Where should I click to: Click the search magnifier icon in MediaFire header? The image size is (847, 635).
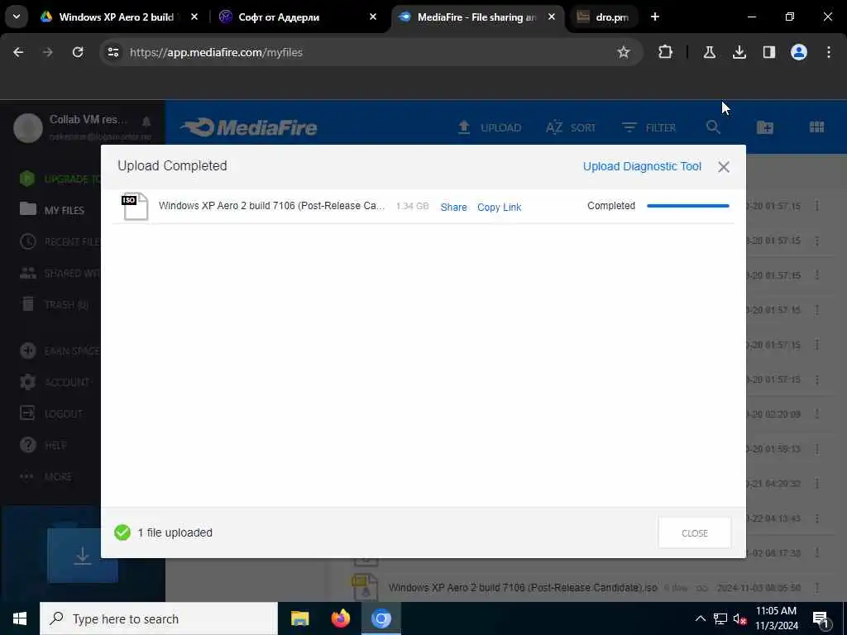(713, 127)
